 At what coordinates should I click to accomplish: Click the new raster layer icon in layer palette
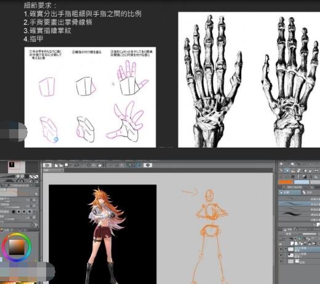click(292, 243)
